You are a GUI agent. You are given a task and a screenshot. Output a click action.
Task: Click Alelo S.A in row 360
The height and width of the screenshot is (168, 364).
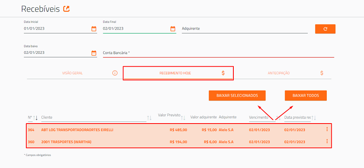click(226, 142)
